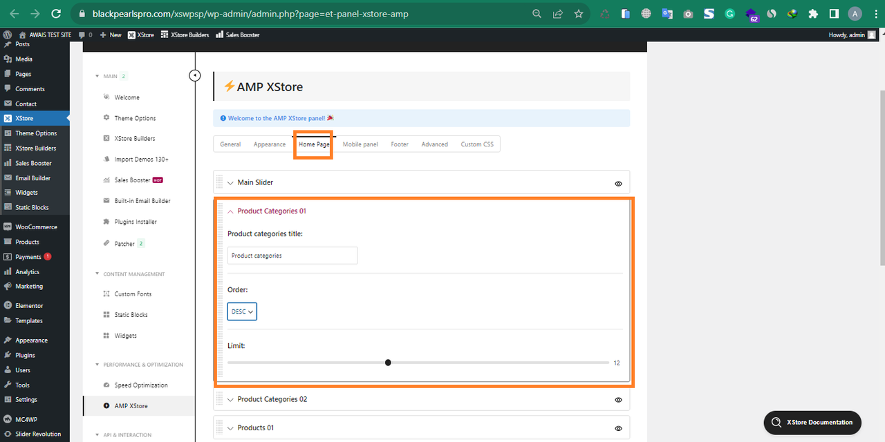Click Howdy, admin account menu
This screenshot has width=885, height=442.
pos(853,35)
